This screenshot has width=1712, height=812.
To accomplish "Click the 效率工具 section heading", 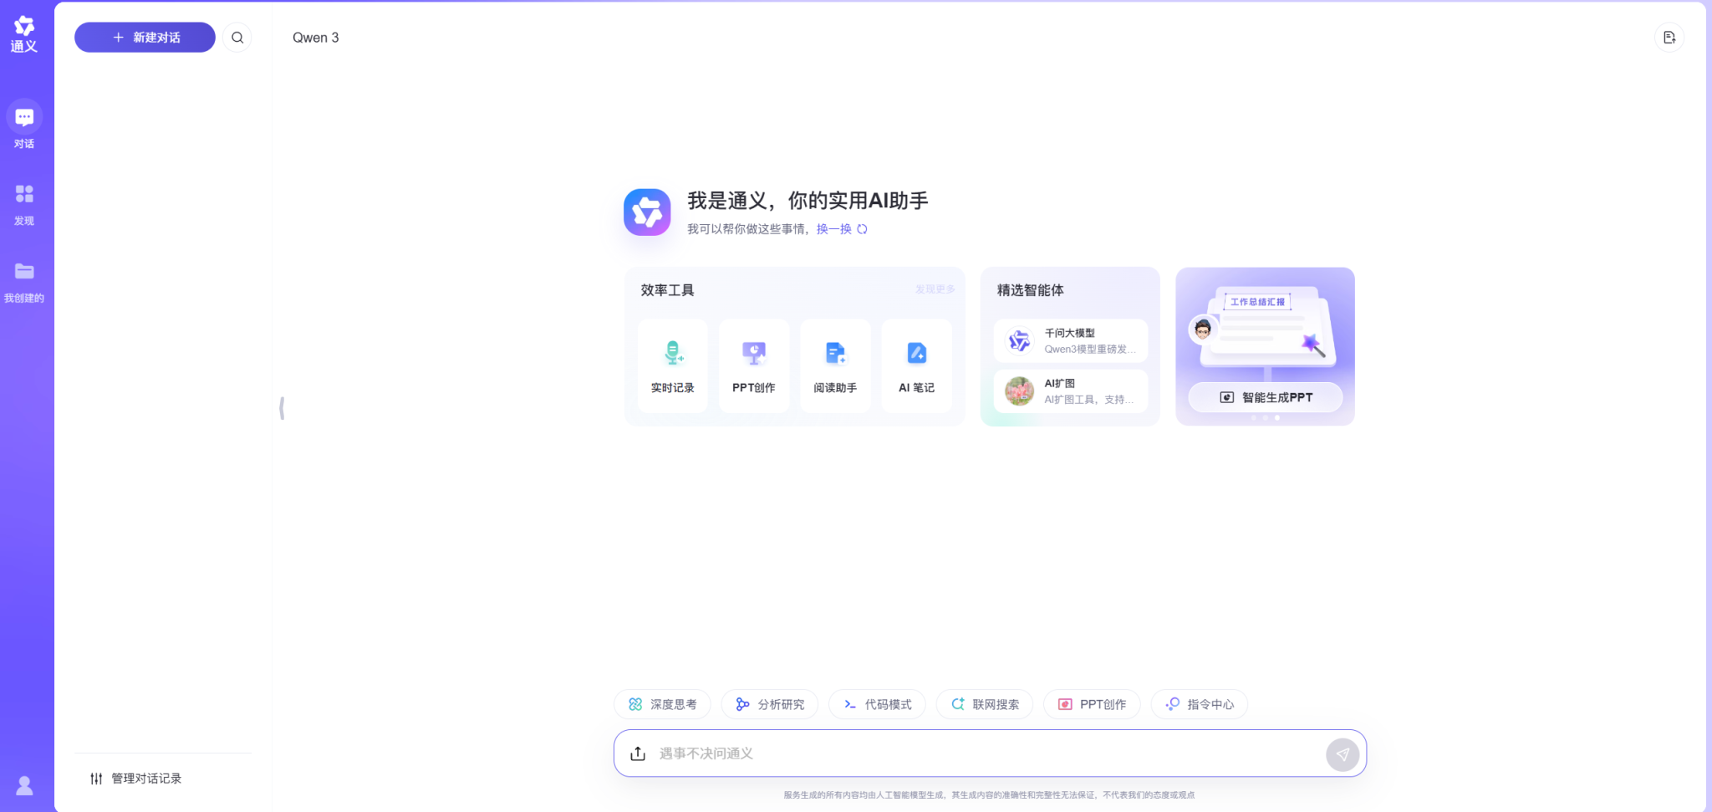I will tap(667, 290).
